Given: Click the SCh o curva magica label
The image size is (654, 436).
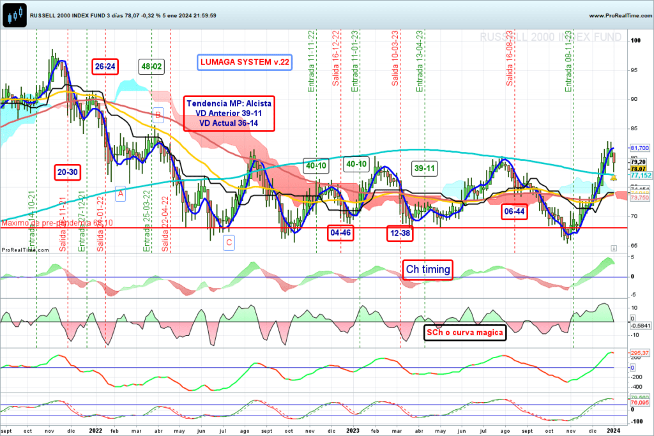Looking at the screenshot, I should (x=465, y=333).
